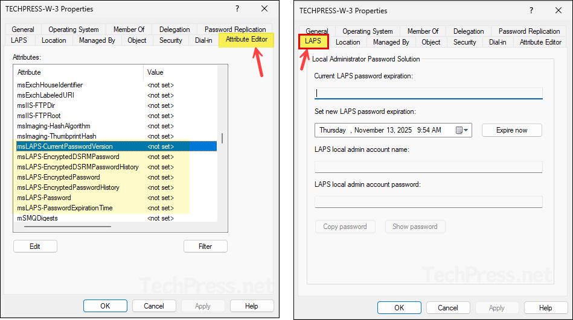This screenshot has height=320, width=573.
Task: Click the question mark help icon in right window
Action: tap(531, 11)
